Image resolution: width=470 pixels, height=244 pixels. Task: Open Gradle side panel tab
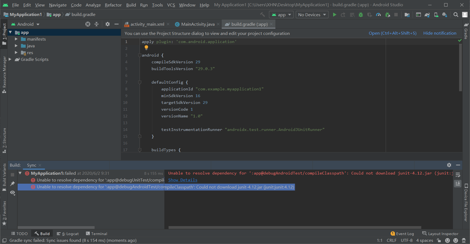click(x=466, y=31)
